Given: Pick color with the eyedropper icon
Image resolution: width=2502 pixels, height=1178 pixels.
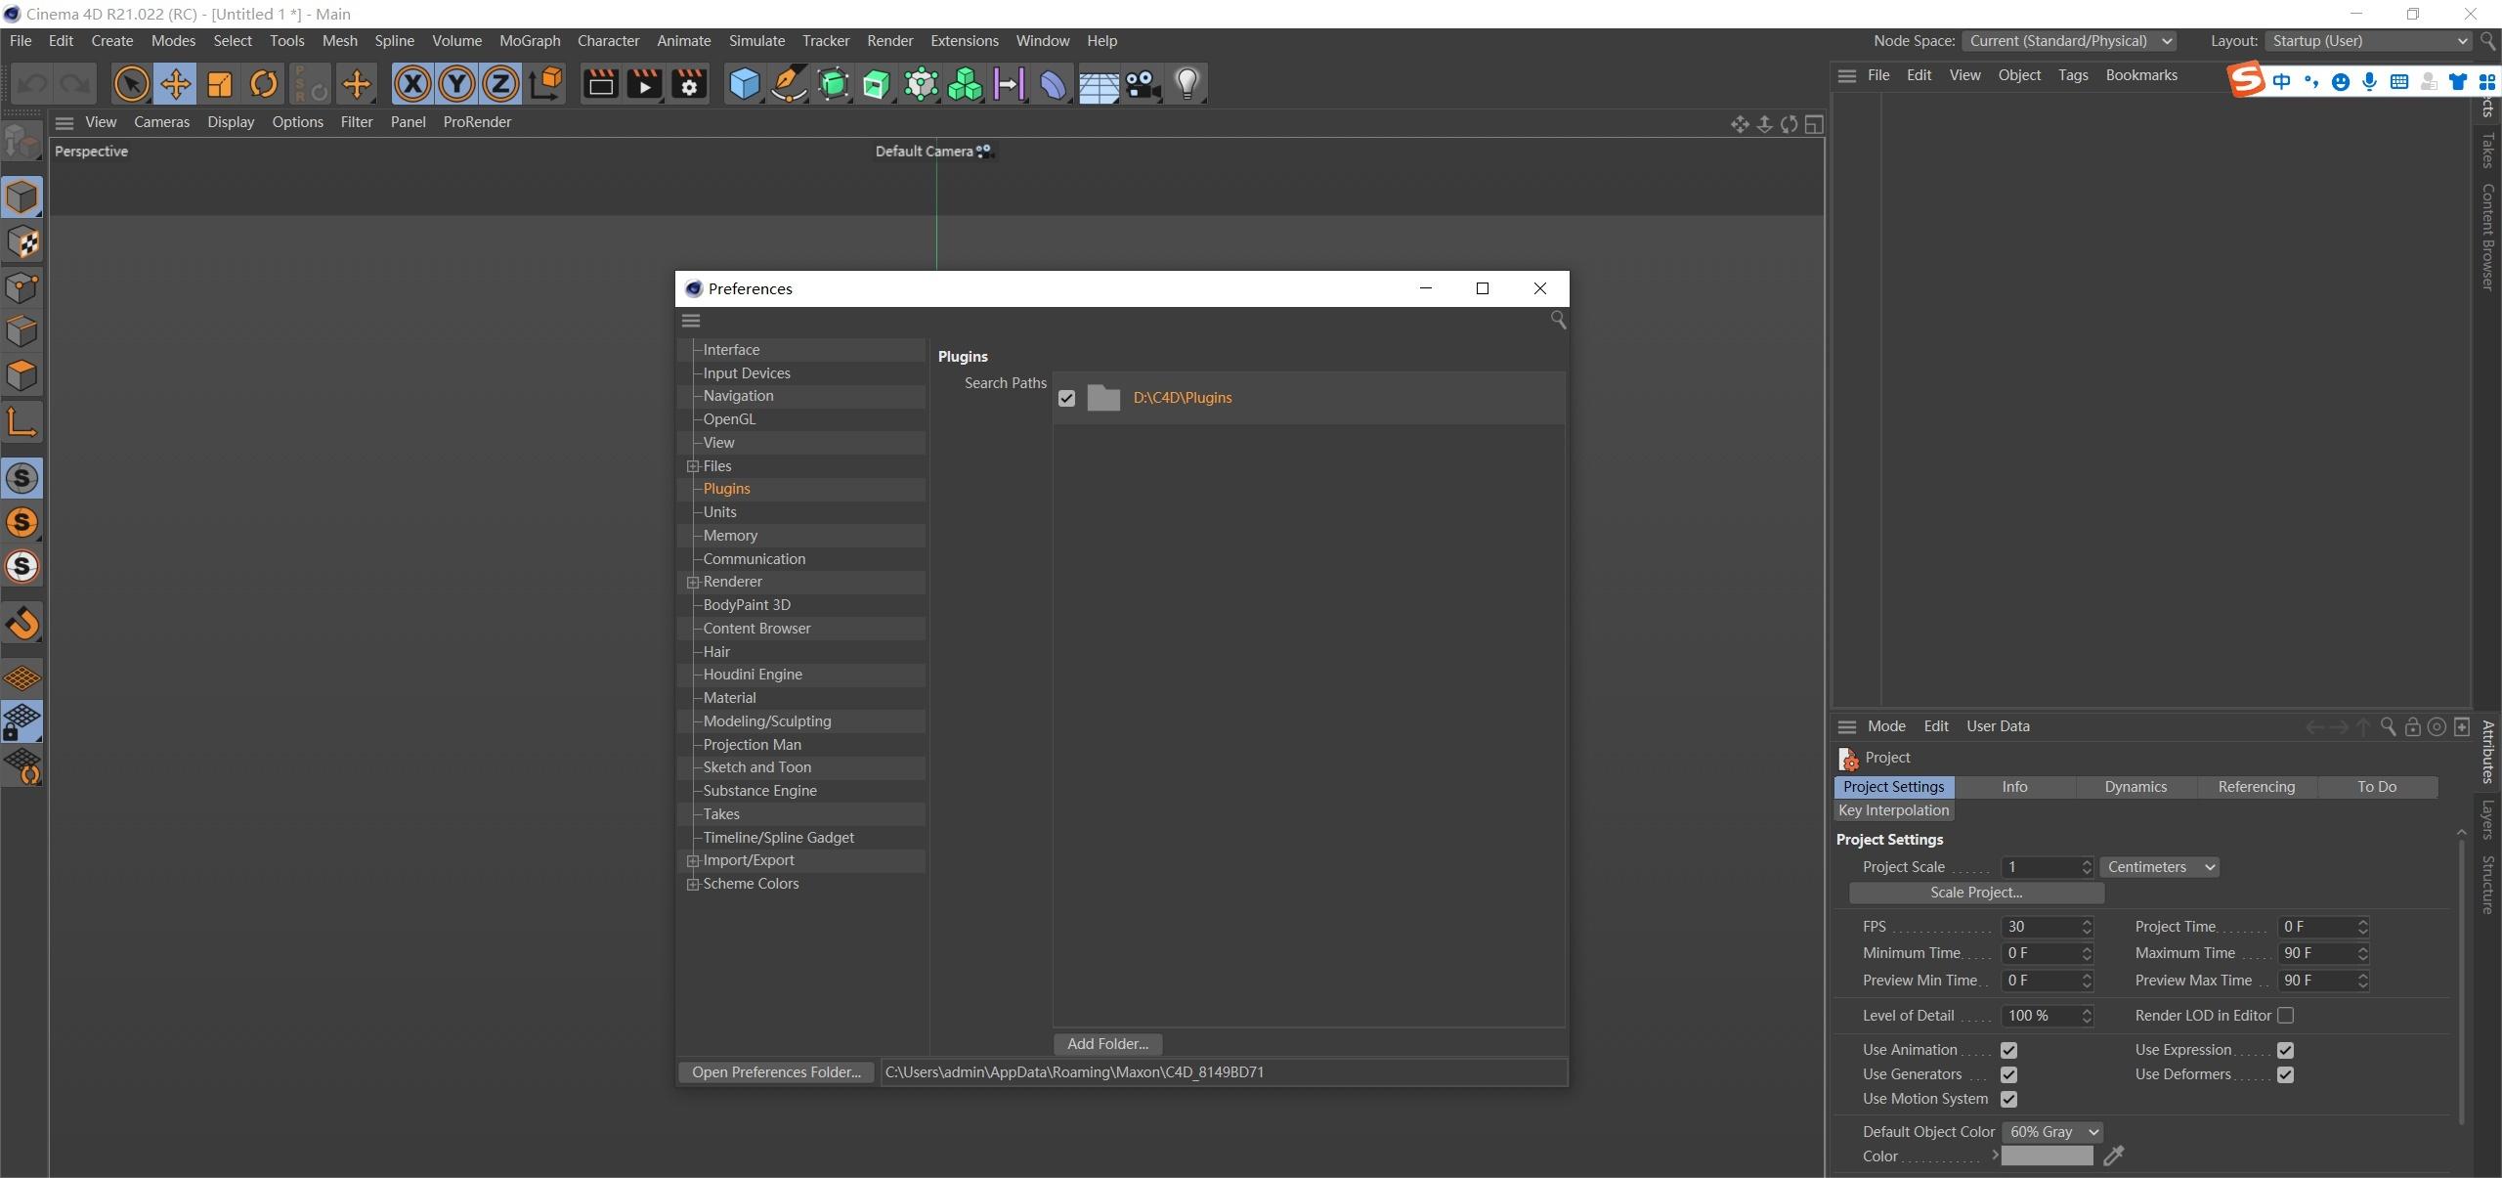Looking at the screenshot, I should [x=2114, y=1156].
